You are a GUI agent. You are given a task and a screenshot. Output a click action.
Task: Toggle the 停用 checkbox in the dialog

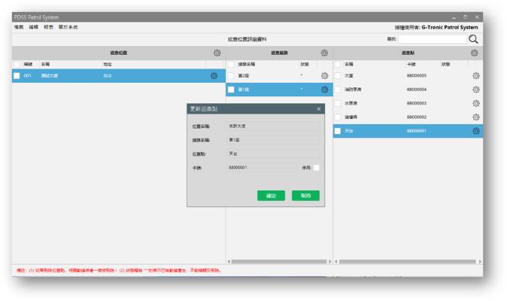click(317, 168)
